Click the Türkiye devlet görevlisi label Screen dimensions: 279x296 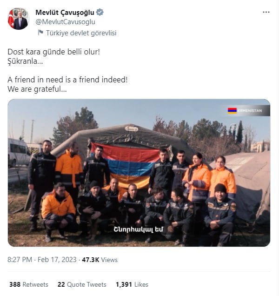(81, 33)
